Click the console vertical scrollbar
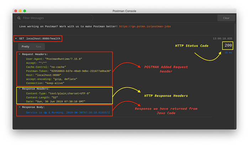This screenshot has width=249, height=146. 235,76
